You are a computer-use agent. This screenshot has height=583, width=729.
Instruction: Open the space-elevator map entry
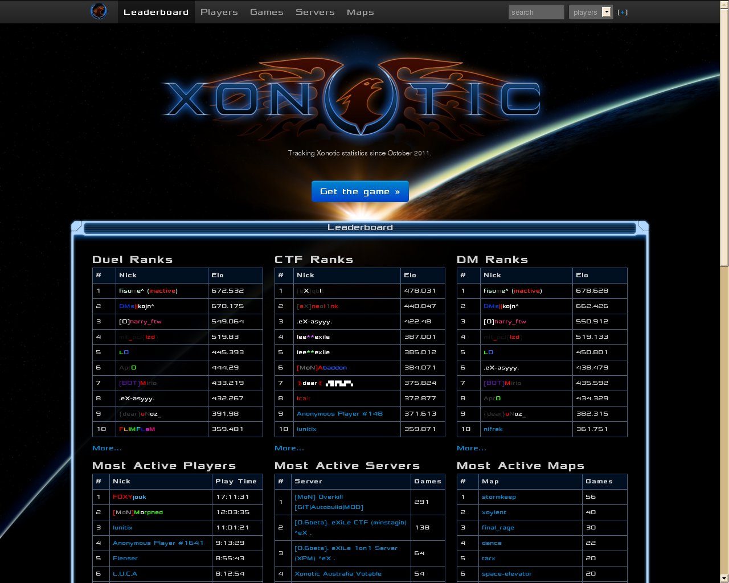point(507,574)
